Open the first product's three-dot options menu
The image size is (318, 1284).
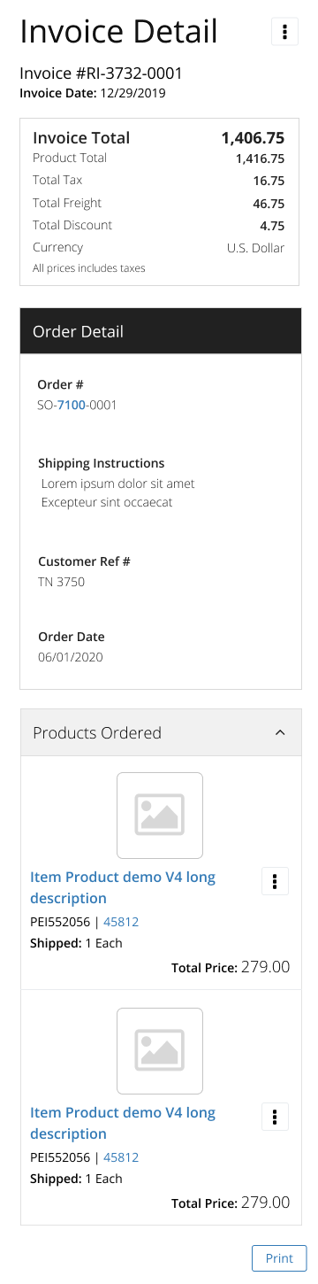tap(275, 881)
